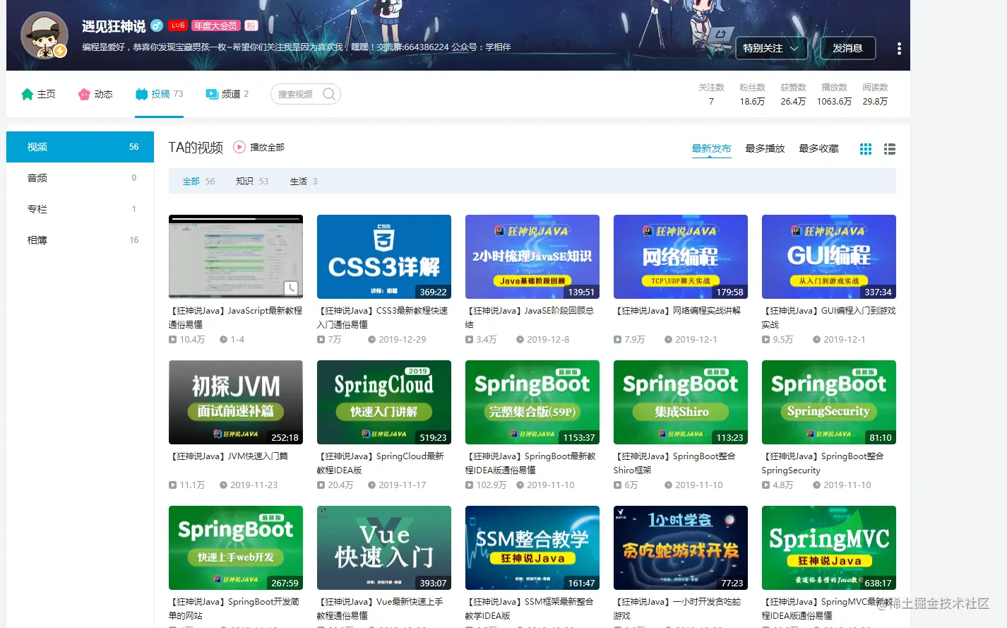Open the JavaScript tutorial thumbnail
The width and height of the screenshot is (1007, 628).
coord(236,256)
